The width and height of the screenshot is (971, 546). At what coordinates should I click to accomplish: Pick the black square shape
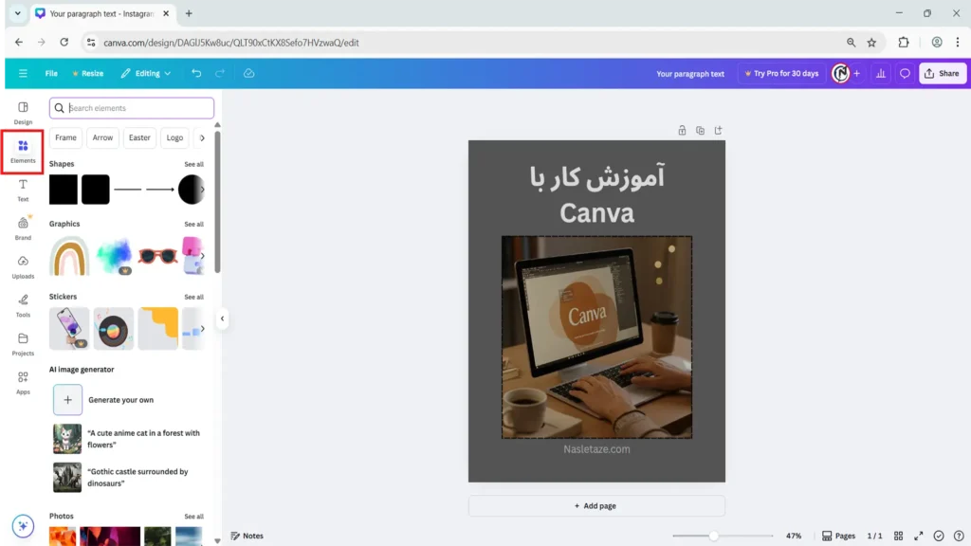tap(64, 190)
